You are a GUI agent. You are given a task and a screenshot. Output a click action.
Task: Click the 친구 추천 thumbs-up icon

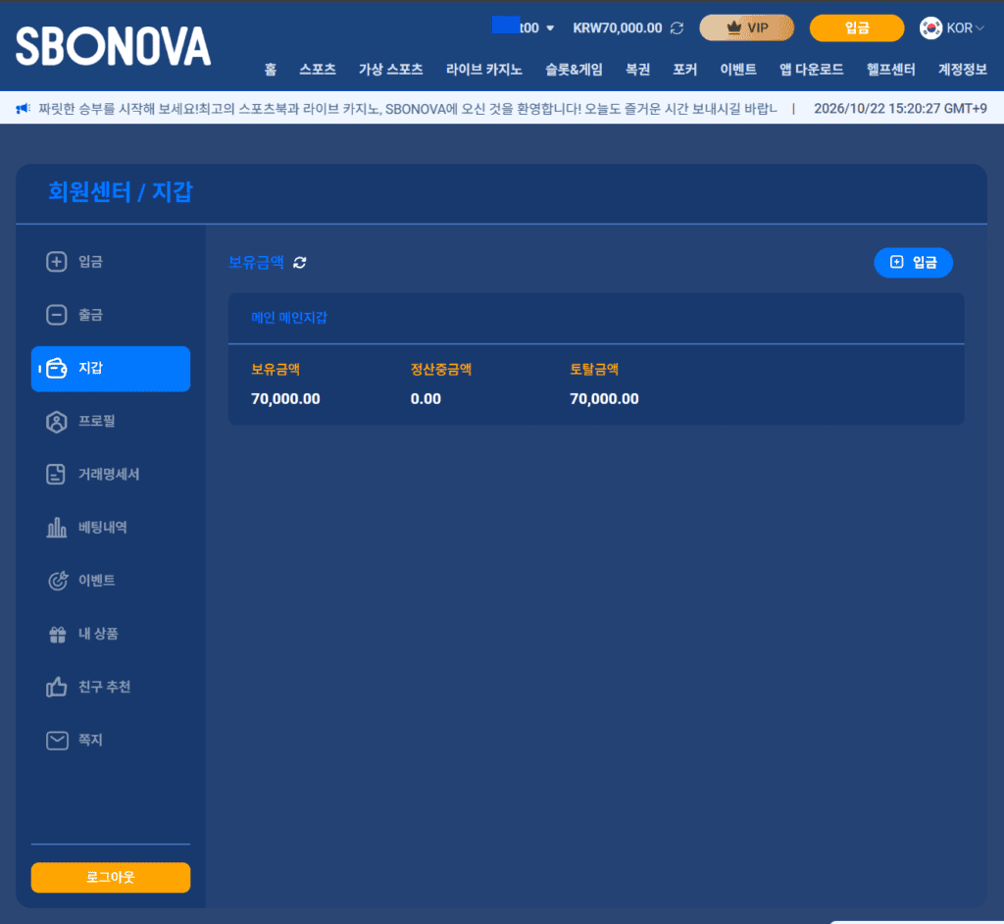pyautogui.click(x=56, y=687)
